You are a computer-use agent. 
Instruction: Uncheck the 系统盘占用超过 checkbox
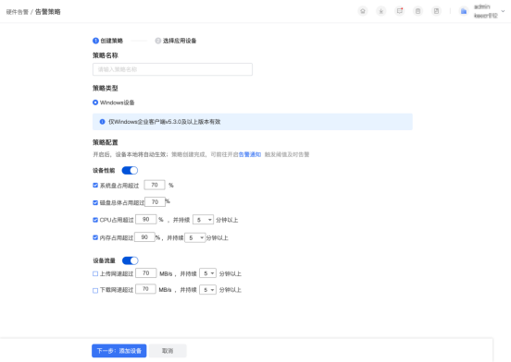tap(95, 186)
